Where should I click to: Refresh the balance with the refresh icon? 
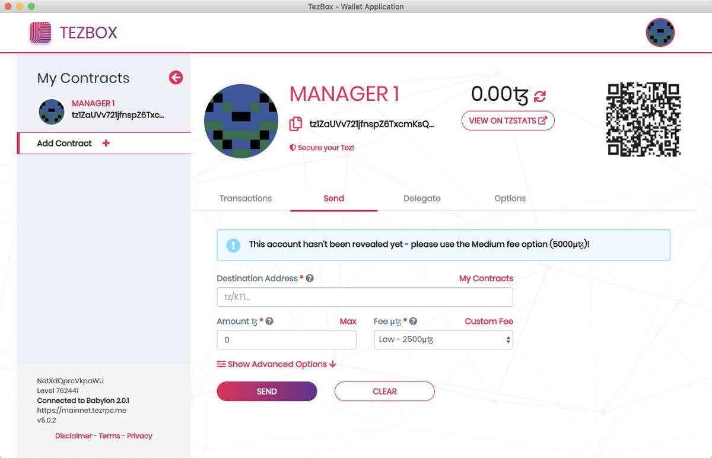[x=540, y=96]
